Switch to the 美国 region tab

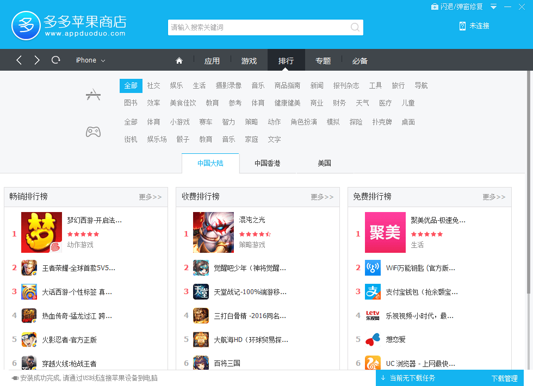tap(325, 163)
